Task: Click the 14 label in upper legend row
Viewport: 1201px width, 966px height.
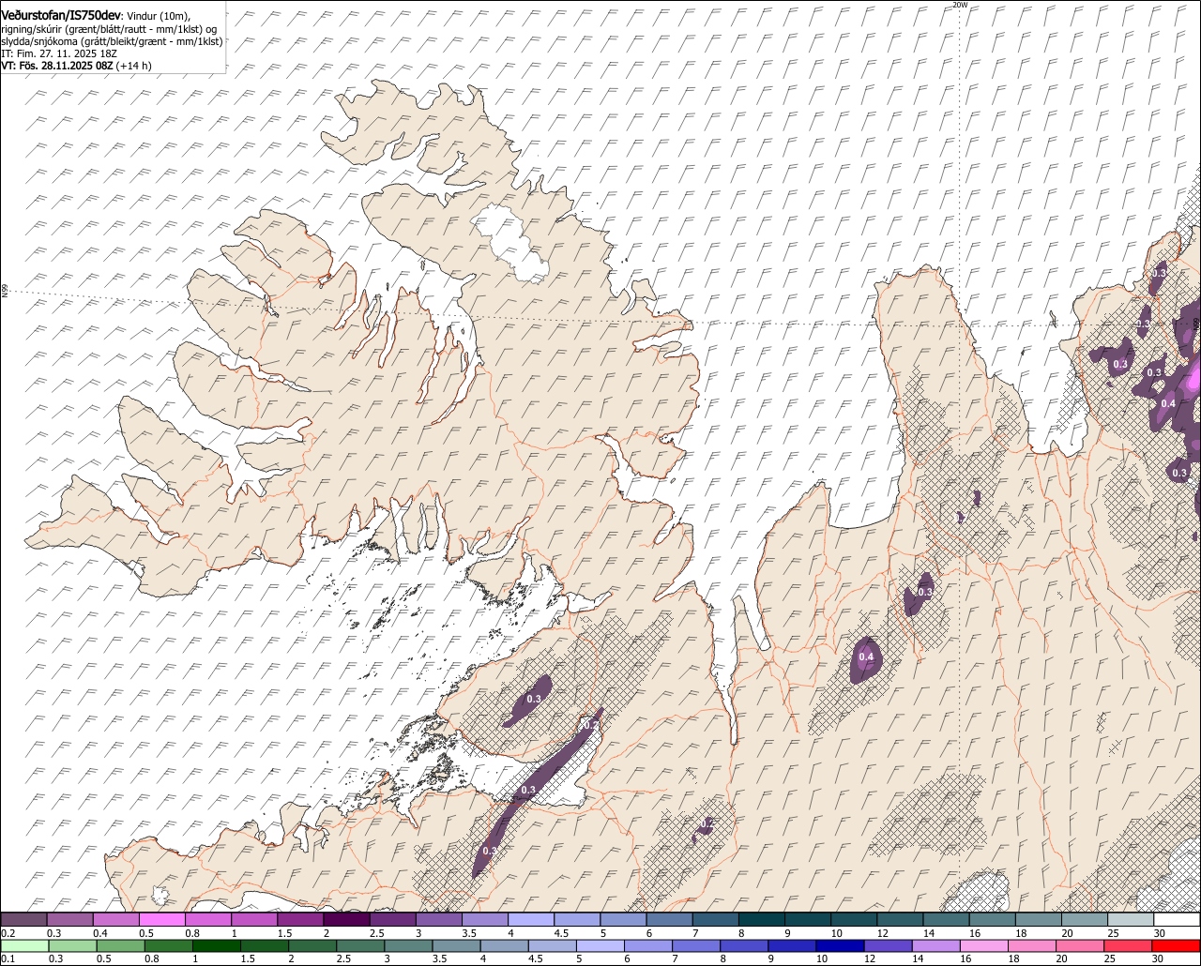Action: (929, 934)
